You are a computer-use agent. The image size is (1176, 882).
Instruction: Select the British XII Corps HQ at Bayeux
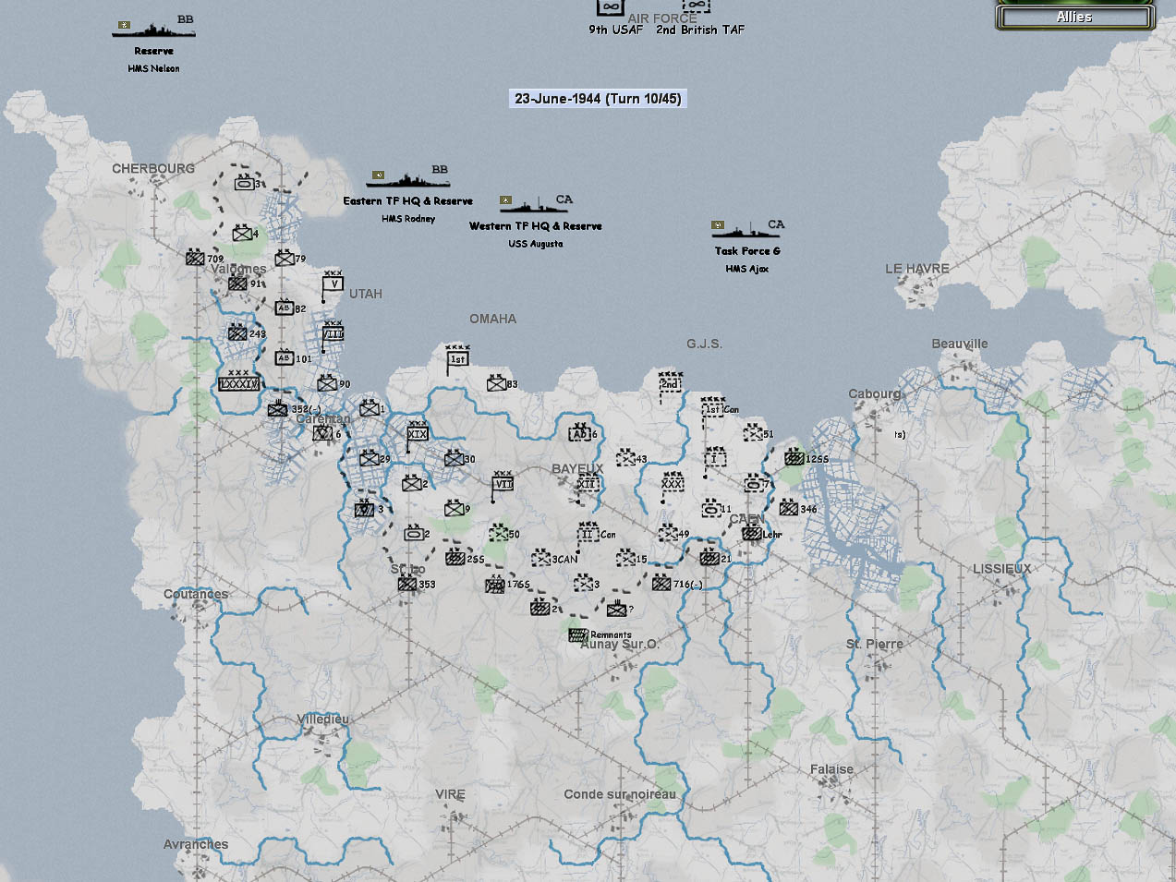588,483
